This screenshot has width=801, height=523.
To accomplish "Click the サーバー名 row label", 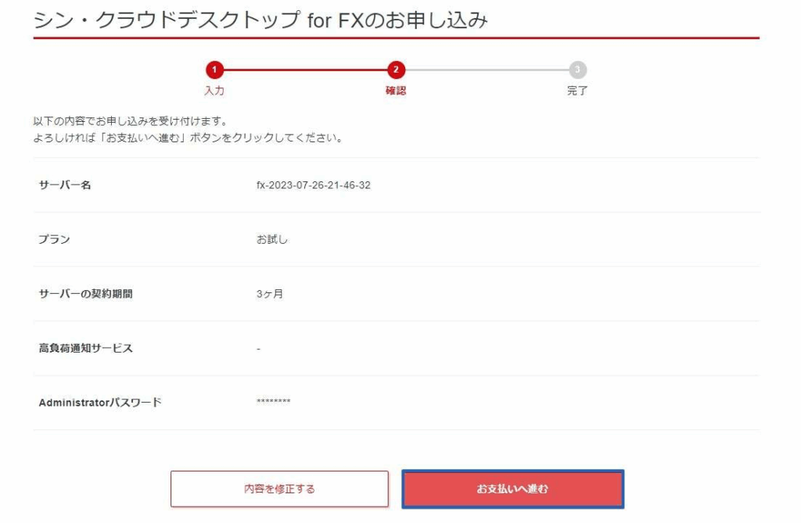I will 65,185.
